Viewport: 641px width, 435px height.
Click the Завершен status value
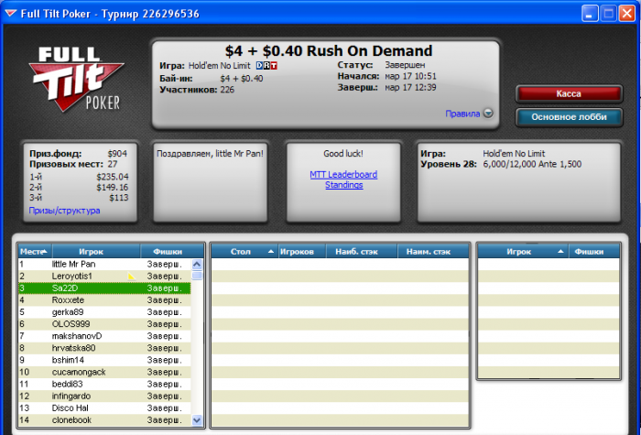pyautogui.click(x=405, y=65)
